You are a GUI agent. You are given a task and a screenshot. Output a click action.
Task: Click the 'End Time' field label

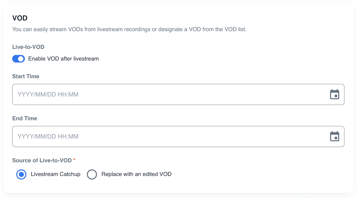[25, 118]
